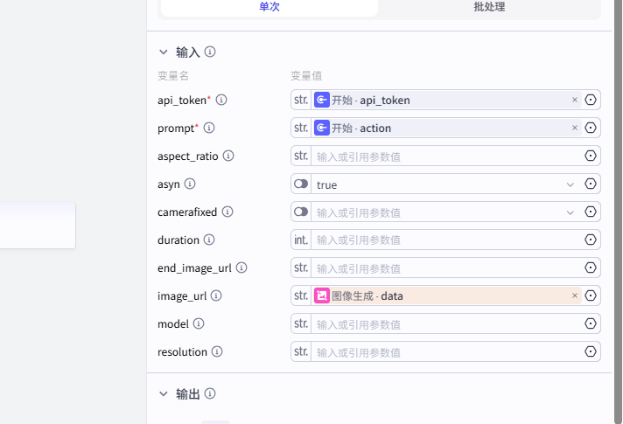Toggle the asyn boolean switch
Screen dimensions: 623x424
click(x=301, y=184)
